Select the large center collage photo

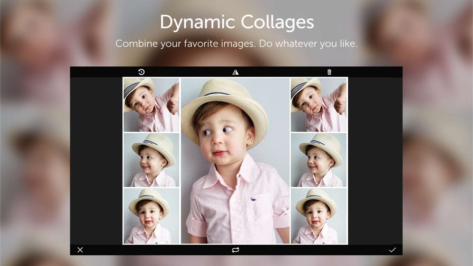click(235, 161)
